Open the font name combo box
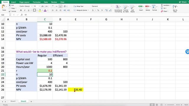 pyautogui.click(x=26, y=6)
